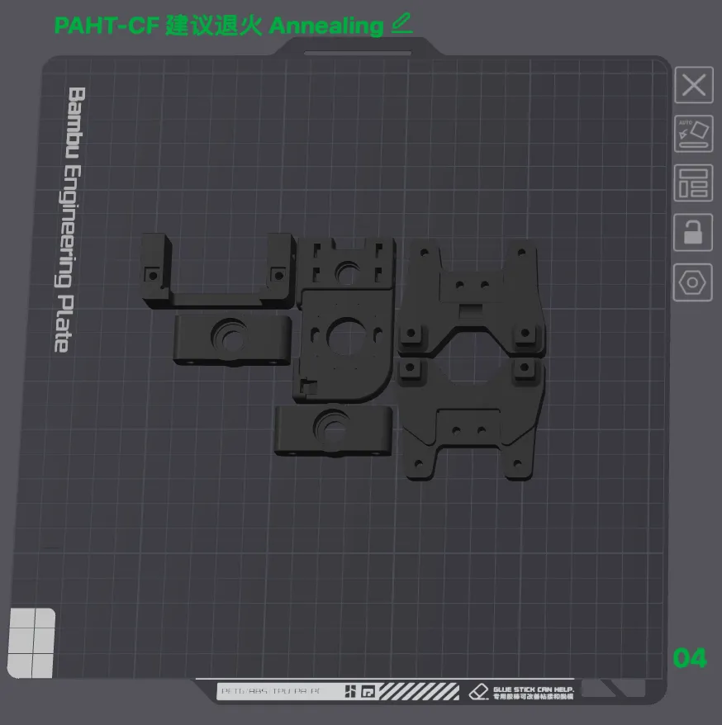Open plate settings hexagon icon
722x725 pixels.
693,282
